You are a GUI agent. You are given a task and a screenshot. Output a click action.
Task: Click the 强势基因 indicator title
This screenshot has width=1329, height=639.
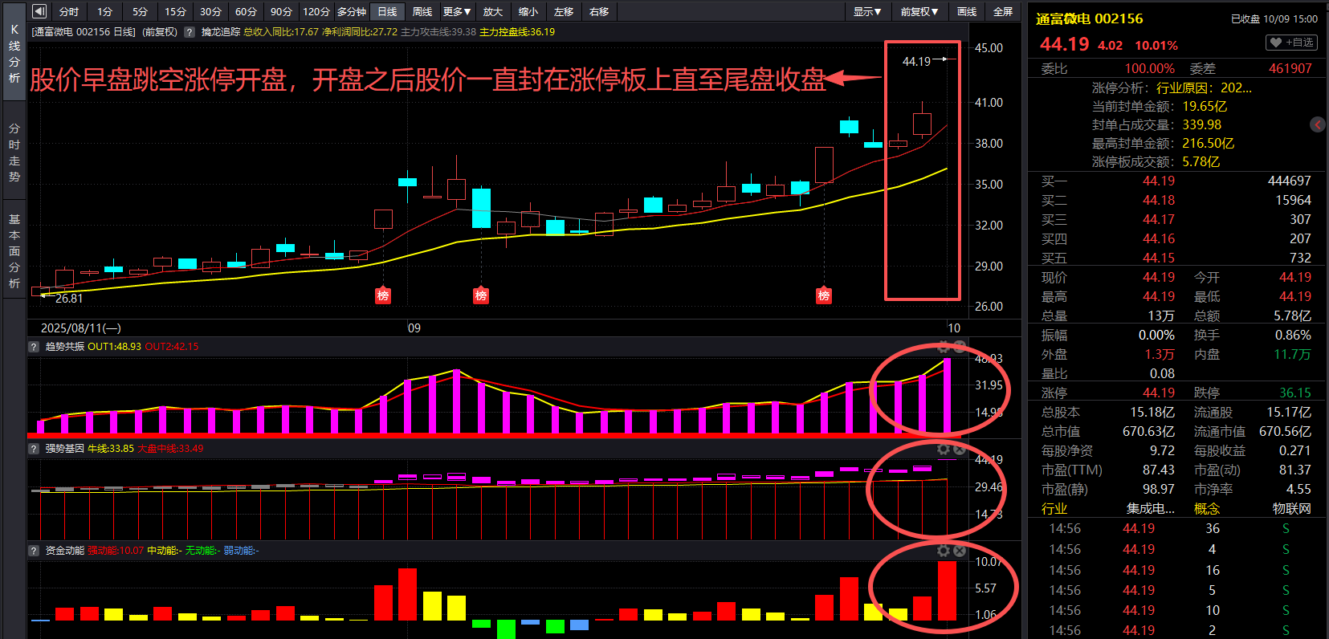[x=64, y=449]
